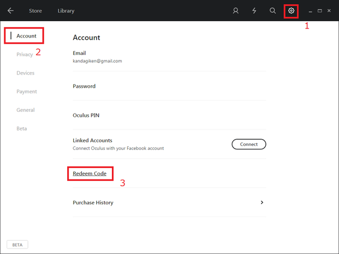Image resolution: width=339 pixels, height=254 pixels.
Task: Select Payment in the sidebar
Action: 27,91
